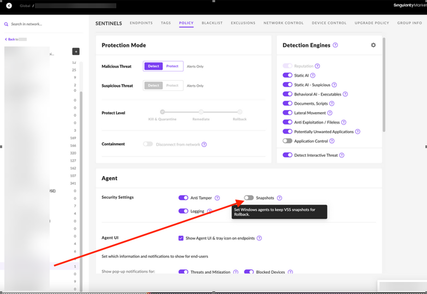Open help icon for Anti Tamper

coord(217,198)
